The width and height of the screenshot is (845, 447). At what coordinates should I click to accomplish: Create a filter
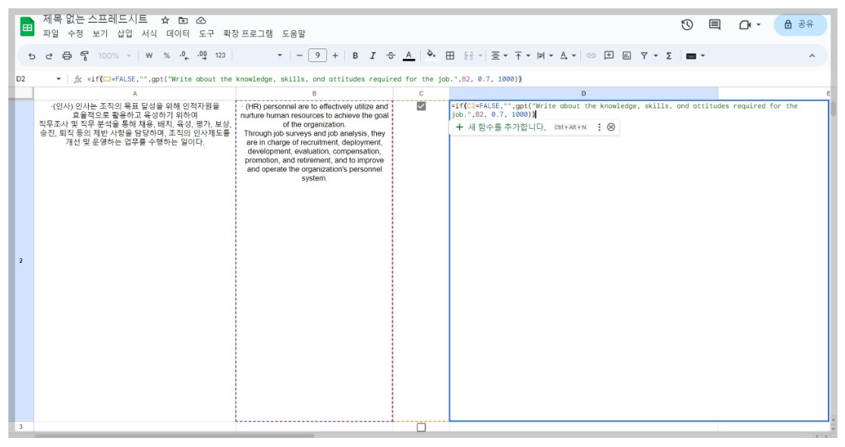tap(644, 55)
